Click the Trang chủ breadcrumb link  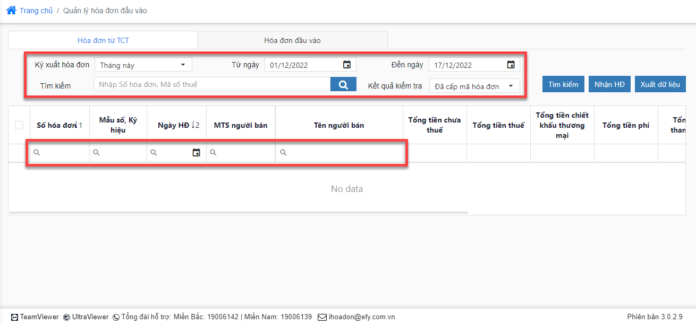tap(36, 11)
